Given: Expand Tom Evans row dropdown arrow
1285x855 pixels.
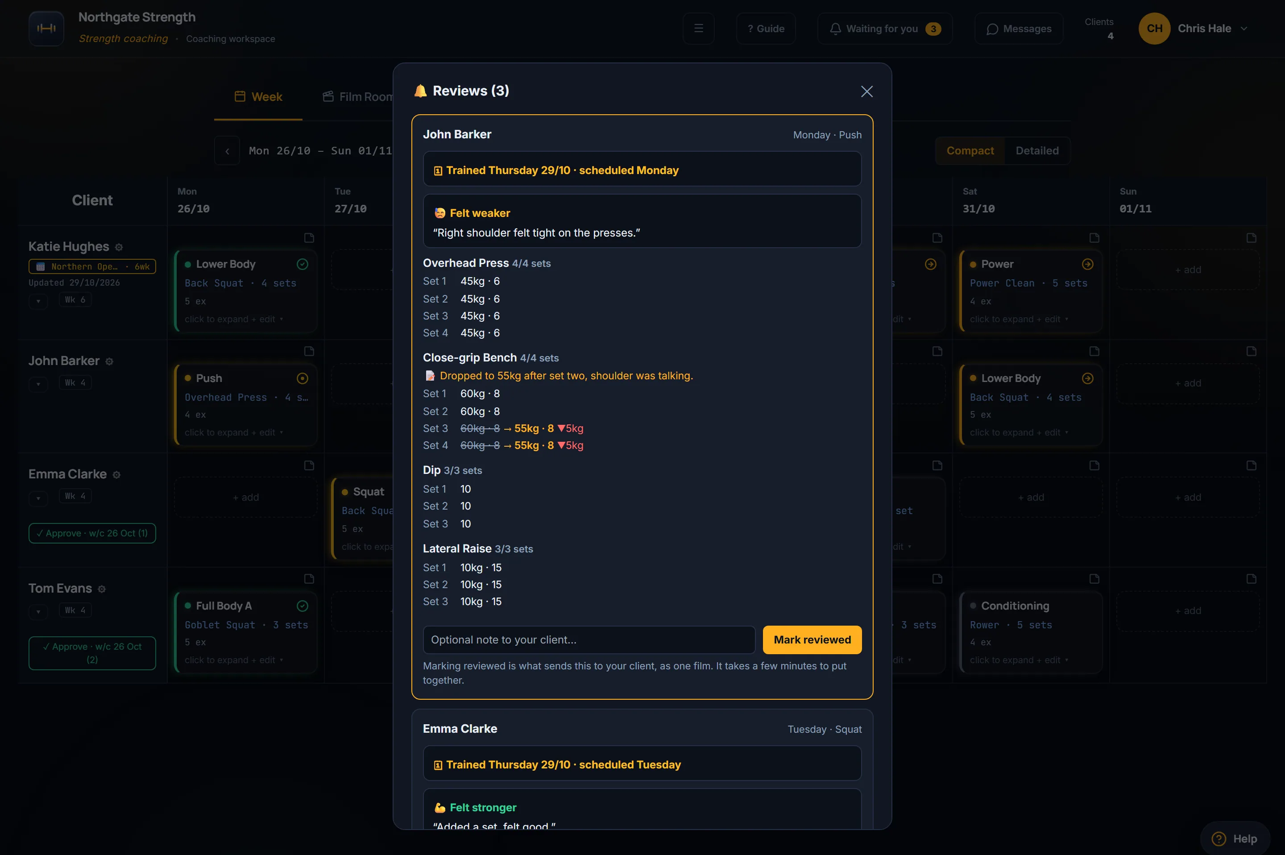Looking at the screenshot, I should point(38,611).
